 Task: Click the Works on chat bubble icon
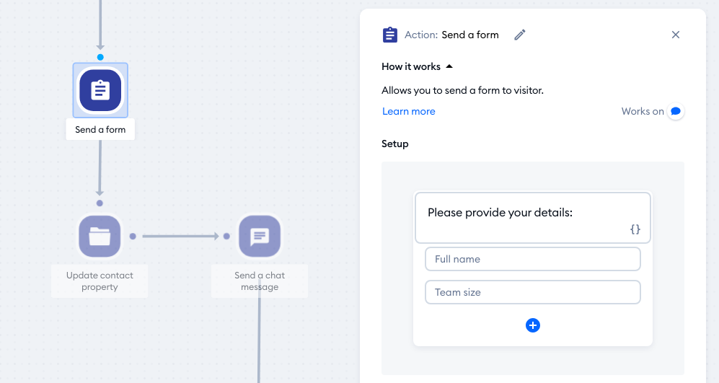(x=676, y=111)
